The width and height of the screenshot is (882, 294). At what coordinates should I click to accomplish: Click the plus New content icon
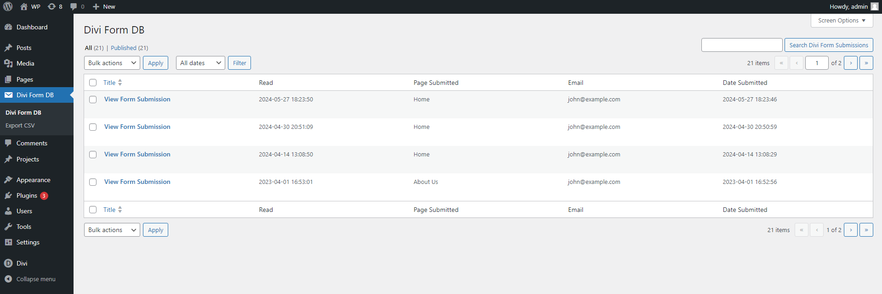96,7
